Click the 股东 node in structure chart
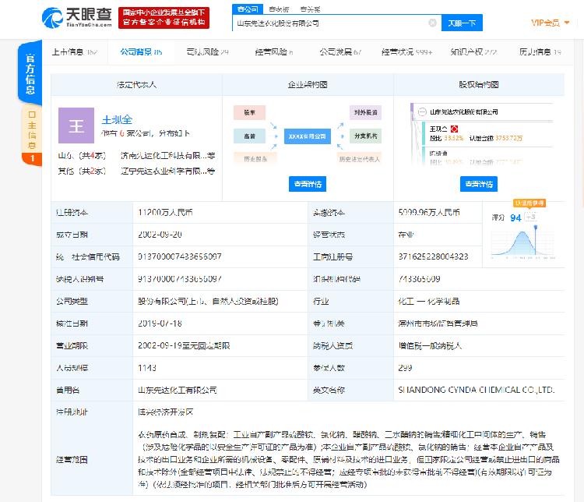 pyautogui.click(x=249, y=112)
